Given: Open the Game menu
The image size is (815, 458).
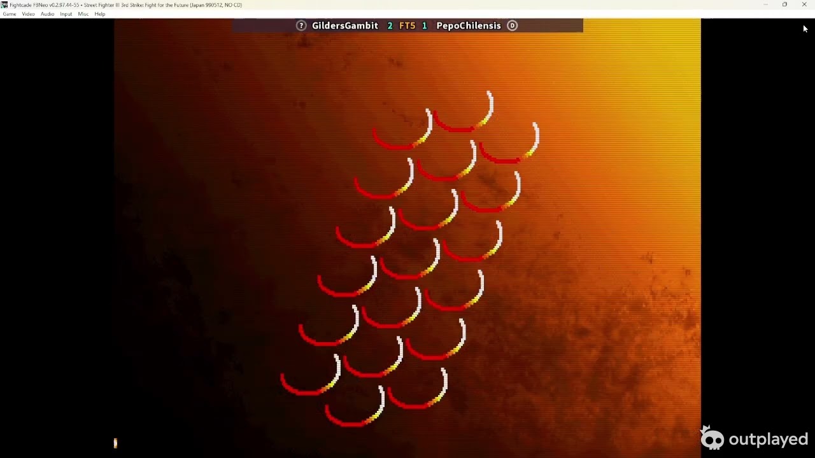Looking at the screenshot, I should (x=10, y=14).
